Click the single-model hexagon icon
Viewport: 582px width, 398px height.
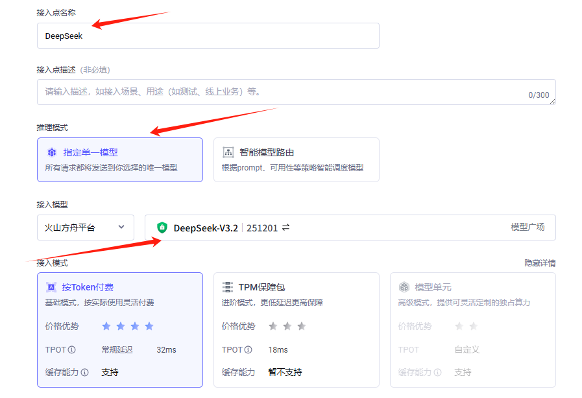[x=52, y=152]
